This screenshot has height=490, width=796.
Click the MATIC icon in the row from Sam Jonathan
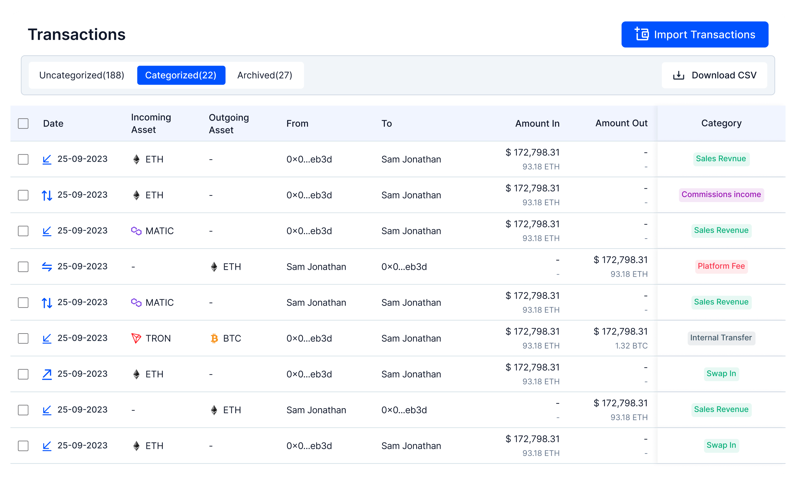pyautogui.click(x=136, y=303)
